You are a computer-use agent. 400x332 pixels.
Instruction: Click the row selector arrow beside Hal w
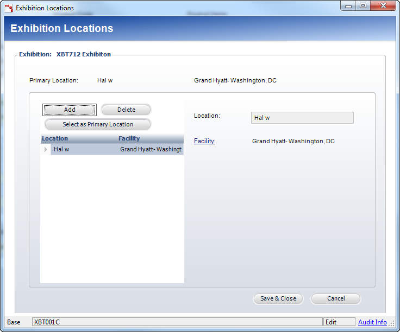(46, 149)
